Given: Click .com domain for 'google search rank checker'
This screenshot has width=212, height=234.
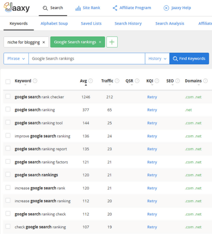Looking at the screenshot, I should point(189,97).
